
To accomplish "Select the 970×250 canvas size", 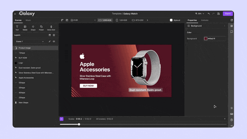I will click(138, 20).
